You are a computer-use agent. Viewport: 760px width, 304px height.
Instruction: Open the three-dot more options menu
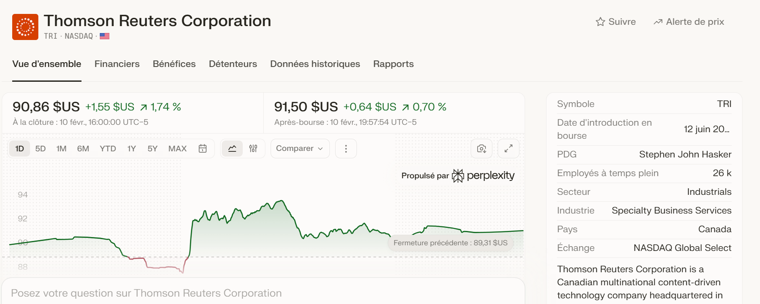pyautogui.click(x=346, y=148)
